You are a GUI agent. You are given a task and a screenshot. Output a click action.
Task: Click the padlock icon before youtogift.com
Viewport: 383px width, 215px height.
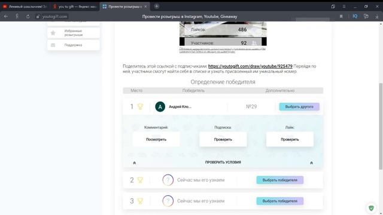point(38,17)
